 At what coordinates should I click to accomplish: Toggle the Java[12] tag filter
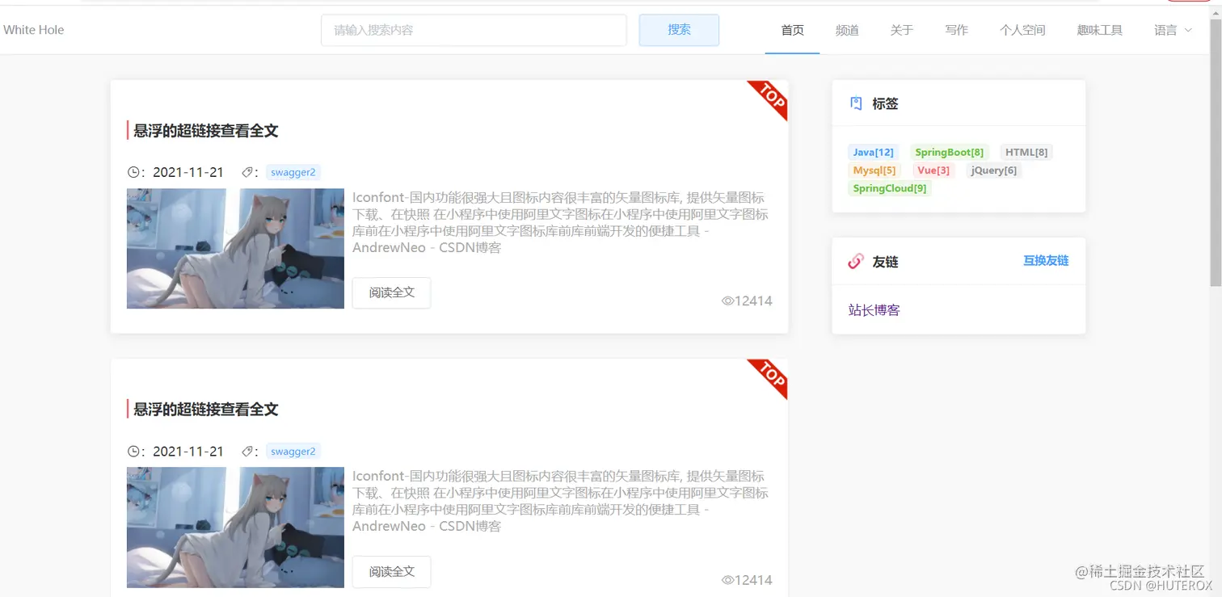pyautogui.click(x=873, y=152)
